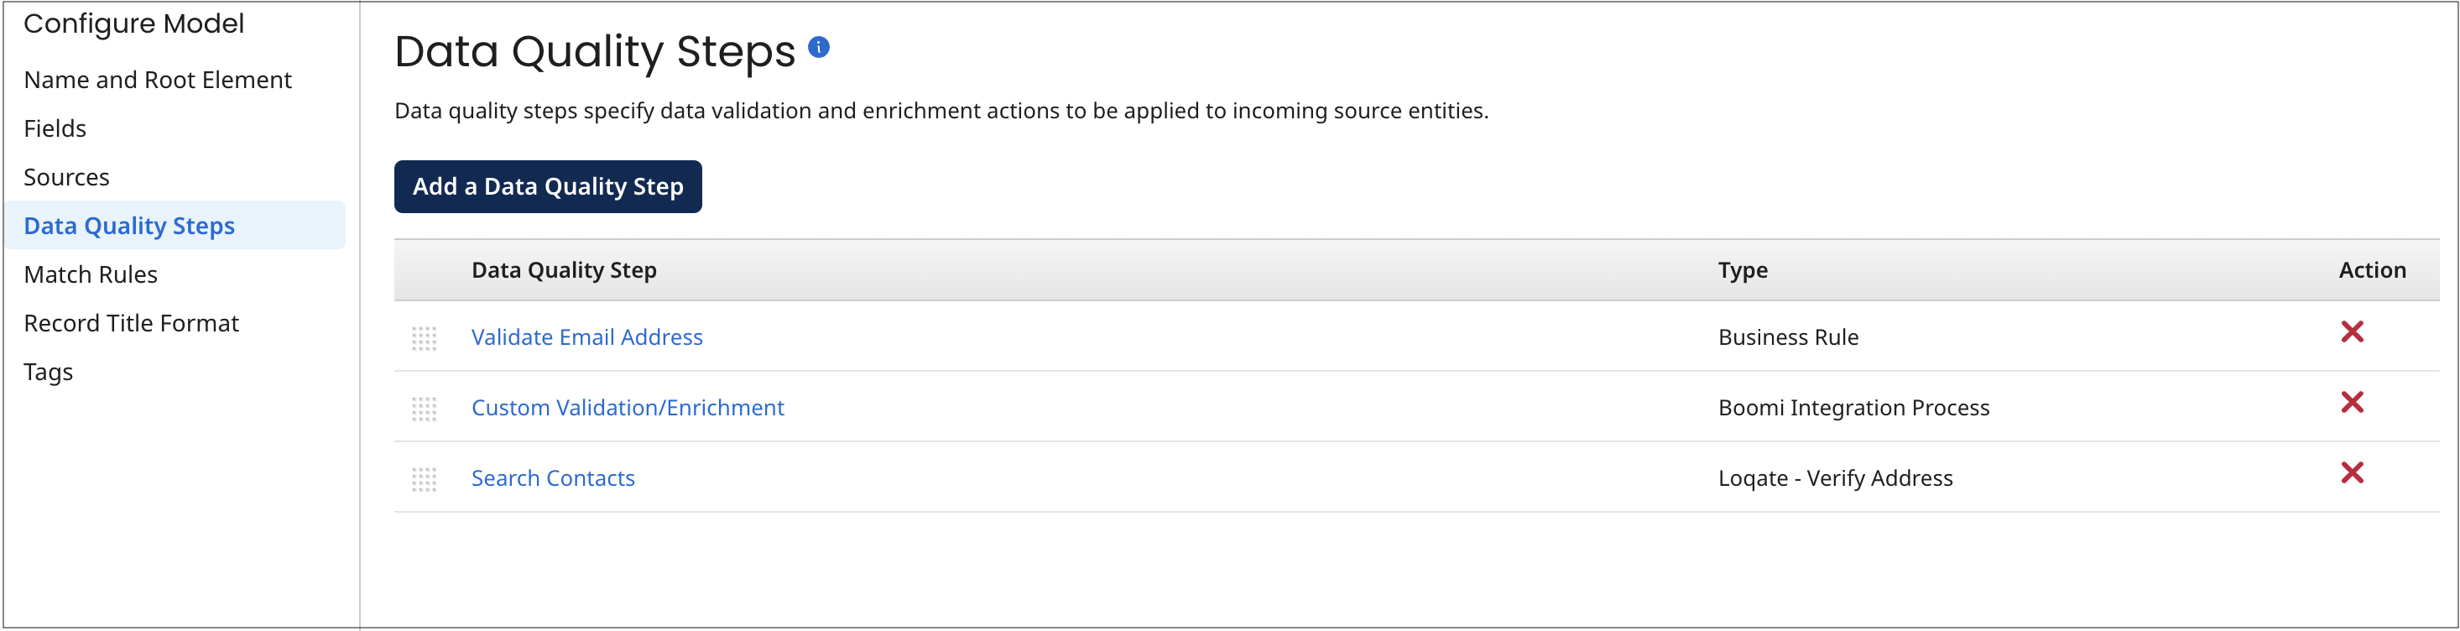This screenshot has height=631, width=2460.
Task: Remove the Custom Validation/Enrichment step
Action: [x=2353, y=403]
